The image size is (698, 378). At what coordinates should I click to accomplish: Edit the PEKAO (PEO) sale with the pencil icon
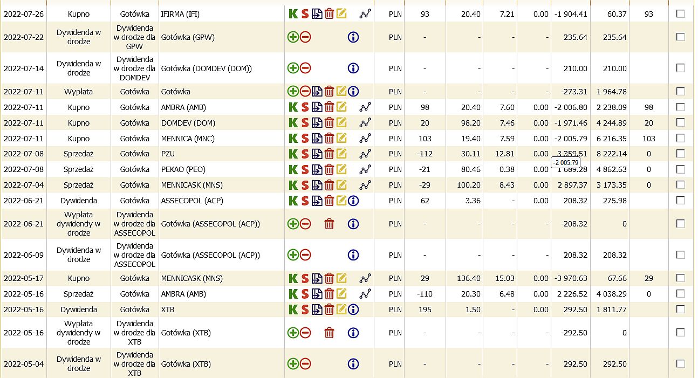(x=341, y=169)
